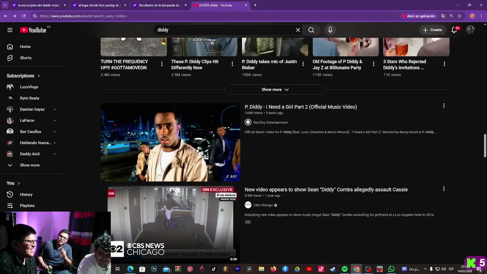This screenshot has height=274, width=487.
Task: Open CBS Chicago channel avatar
Action: [x=248, y=205]
